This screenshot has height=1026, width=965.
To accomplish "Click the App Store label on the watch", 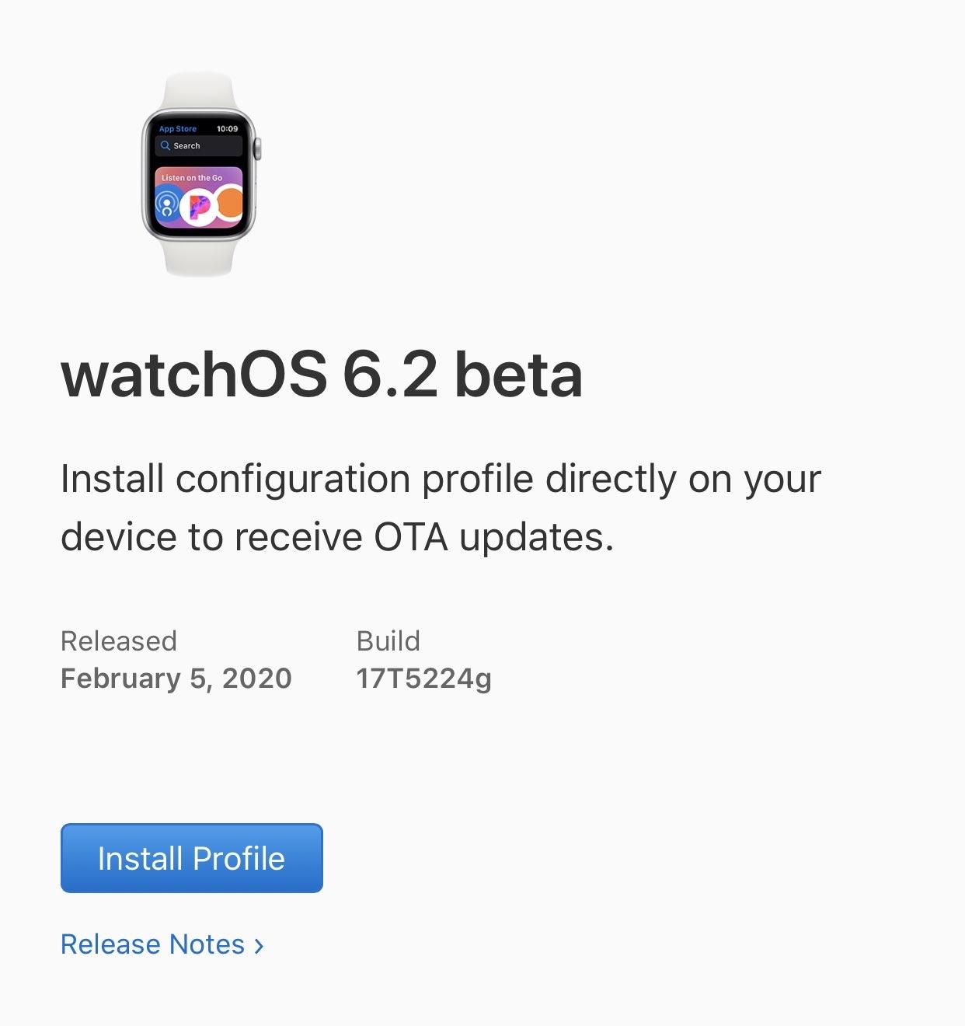I will pyautogui.click(x=178, y=129).
